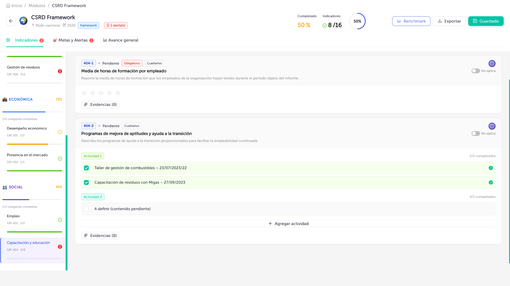510x286 pixels.
Task: Click Agregar actividad
Action: [288, 224]
